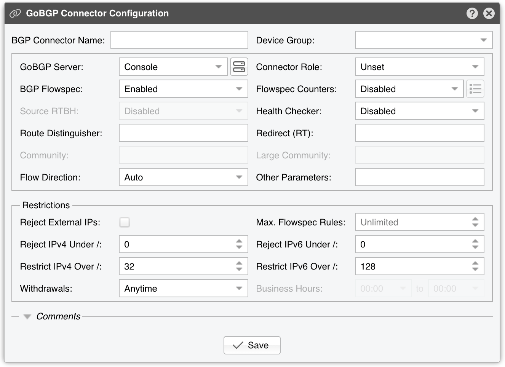Screen dimensions: 505x367
Task: Increase Restrict IPv4 Over value
Action: (239, 263)
